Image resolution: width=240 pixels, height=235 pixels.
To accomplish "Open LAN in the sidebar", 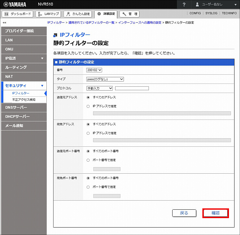I will (24, 40).
